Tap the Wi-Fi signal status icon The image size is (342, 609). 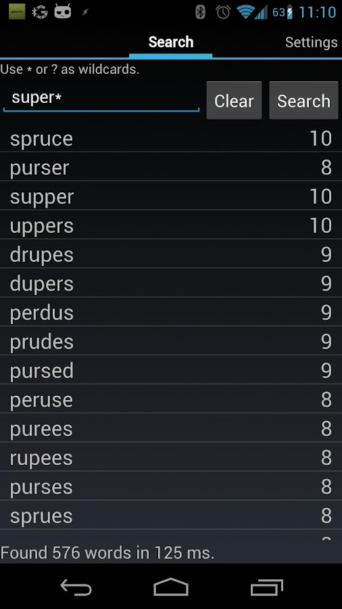[245, 12]
